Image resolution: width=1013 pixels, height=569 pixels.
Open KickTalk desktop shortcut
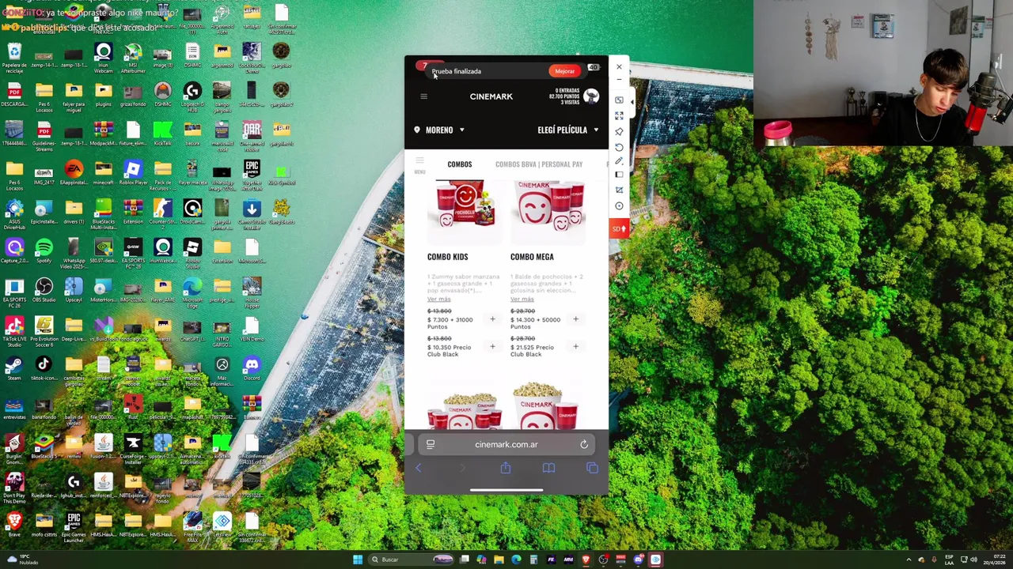pyautogui.click(x=162, y=134)
